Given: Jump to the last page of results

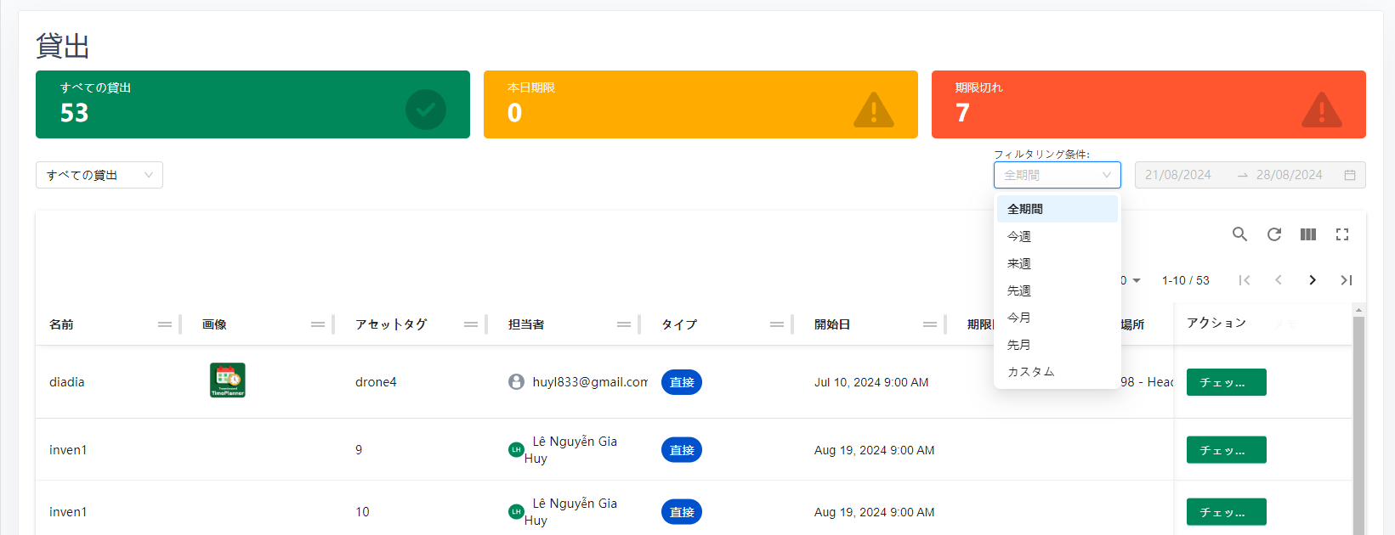Looking at the screenshot, I should click(x=1346, y=280).
